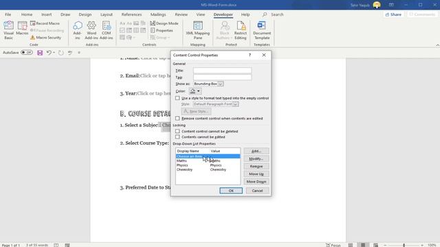The image size is (440, 247).
Task: Click the zoom in plus button
Action: [421, 245]
